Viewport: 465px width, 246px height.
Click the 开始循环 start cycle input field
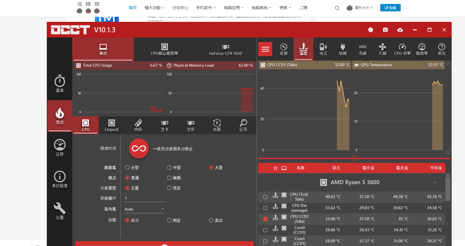pyautogui.click(x=145, y=198)
